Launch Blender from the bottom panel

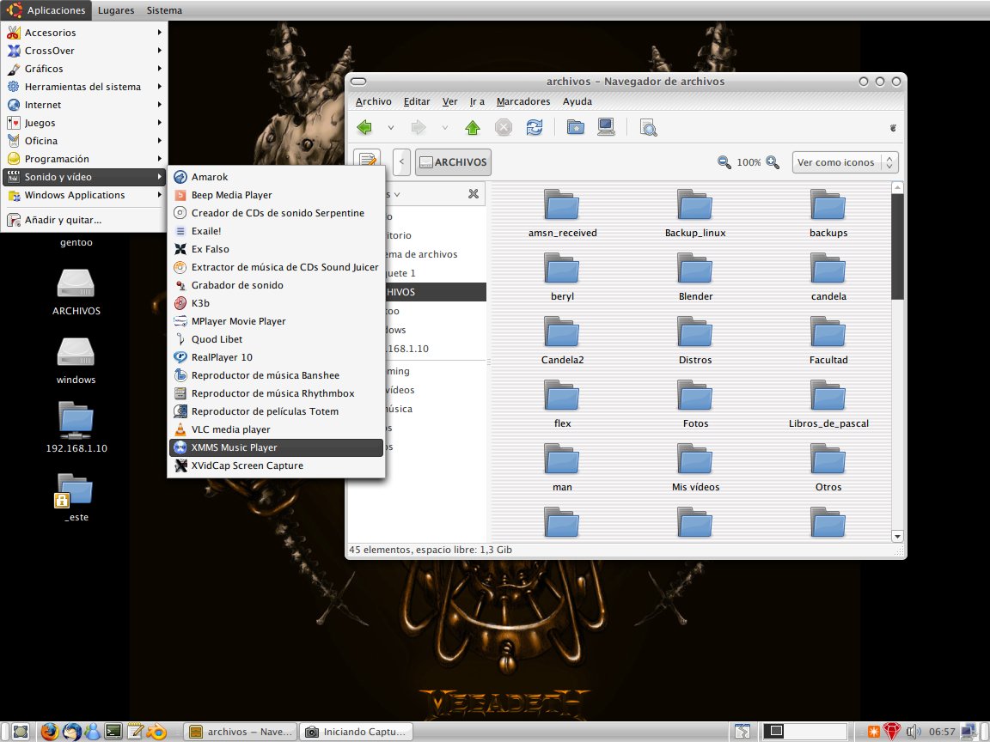(156, 732)
